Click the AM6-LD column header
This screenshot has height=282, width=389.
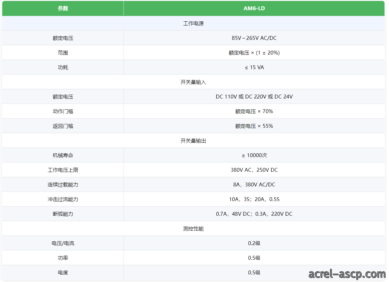(254, 9)
